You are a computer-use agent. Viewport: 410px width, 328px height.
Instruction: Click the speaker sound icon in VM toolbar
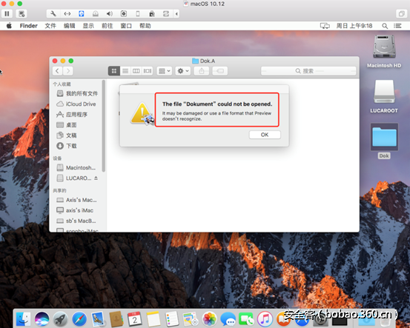[x=110, y=13]
